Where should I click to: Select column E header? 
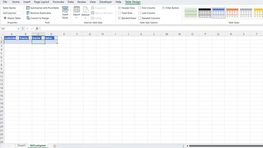(x=64, y=34)
